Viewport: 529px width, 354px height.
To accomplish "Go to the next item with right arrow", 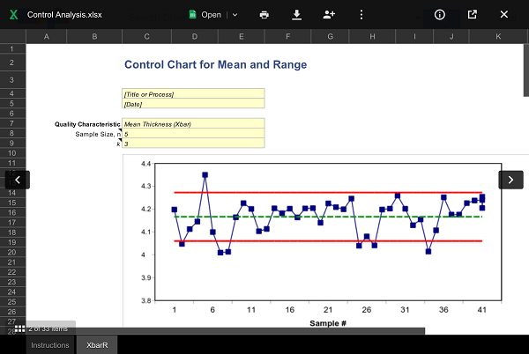I will coord(511,180).
